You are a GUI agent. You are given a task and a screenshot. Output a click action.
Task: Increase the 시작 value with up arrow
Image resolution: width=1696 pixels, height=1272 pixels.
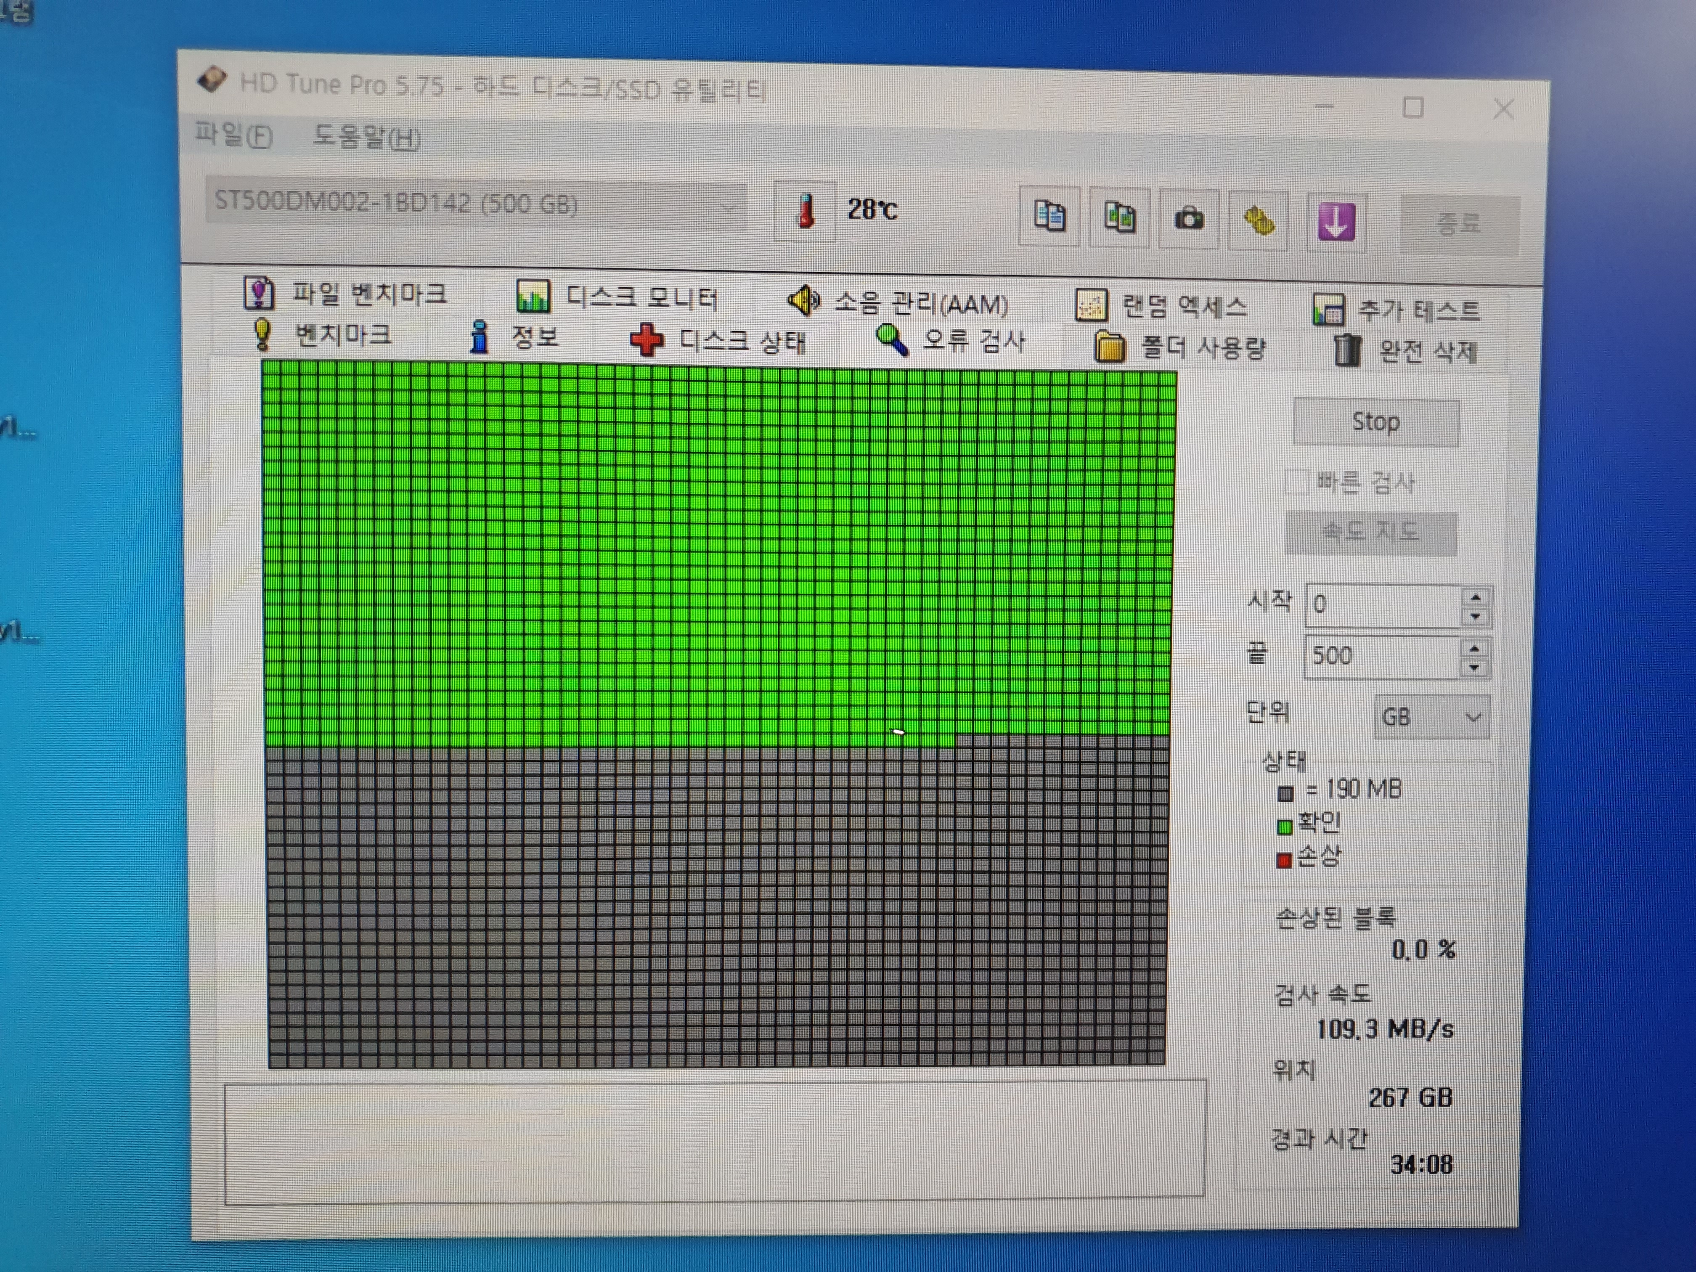click(1475, 596)
